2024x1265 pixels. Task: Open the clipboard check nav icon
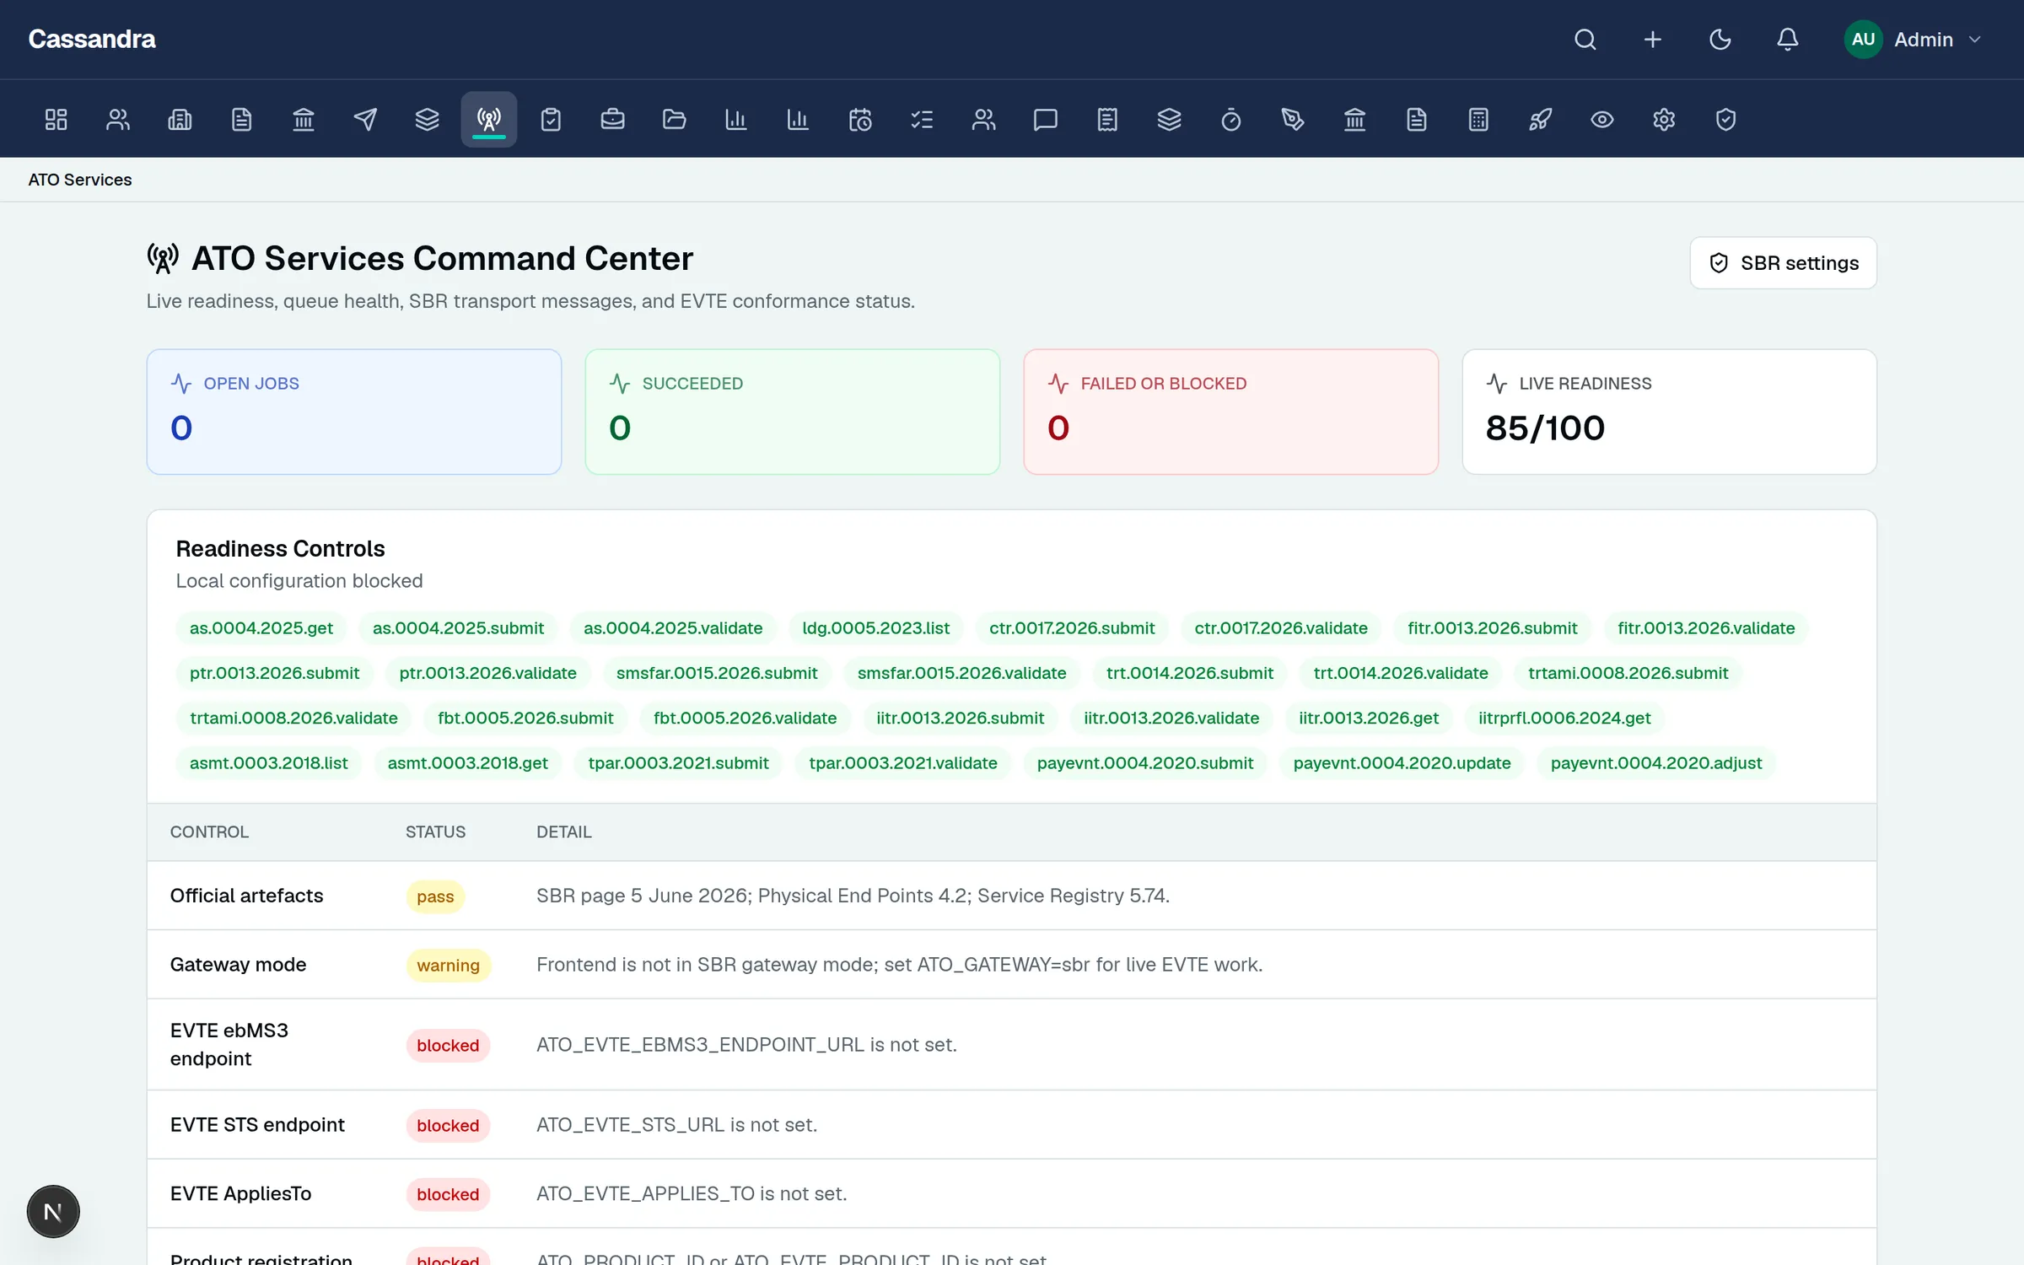coord(551,120)
